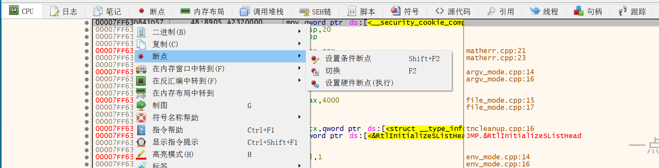Click the 句柄 handles cubes icon

[579, 11]
